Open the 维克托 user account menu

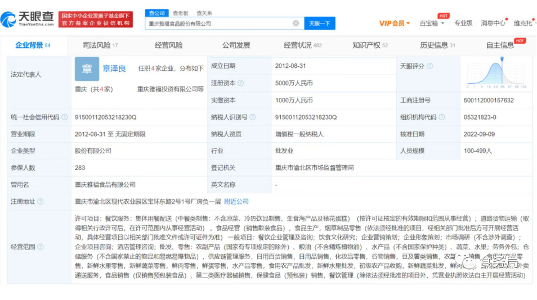pyautogui.click(x=523, y=23)
